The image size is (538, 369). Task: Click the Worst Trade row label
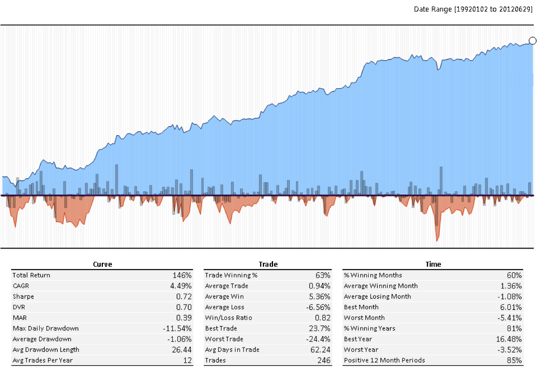point(224,339)
